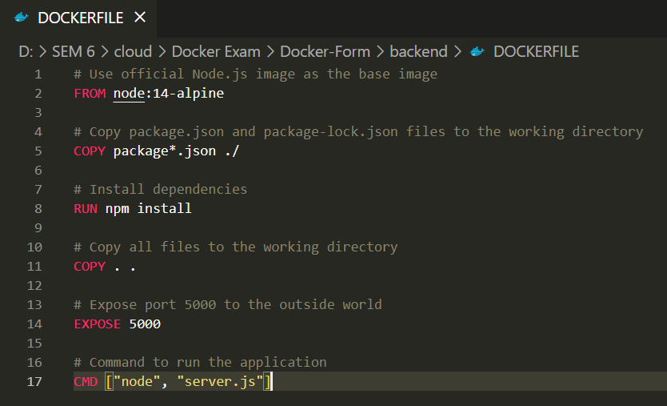
Task: Click the COPY keyword on line 5
Action: [x=90, y=151]
